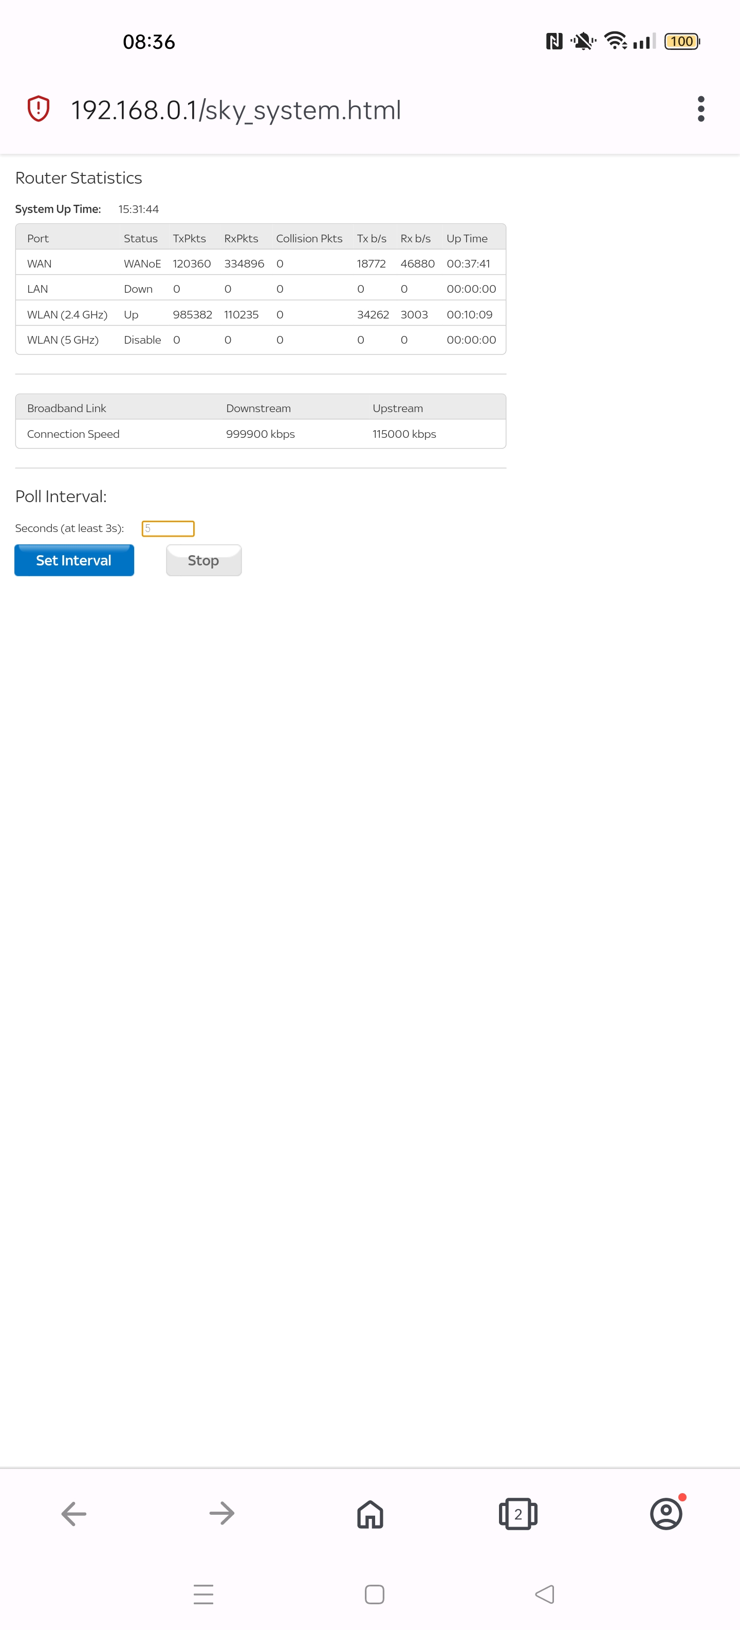Viewport: 740px width, 1630px height.
Task: Tap the NFC status bar icon
Action: pos(554,42)
